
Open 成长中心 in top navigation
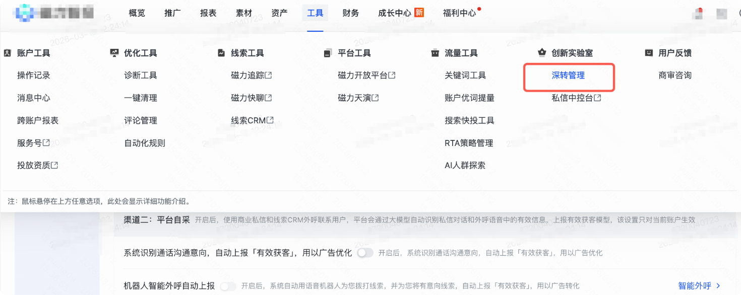click(x=395, y=13)
